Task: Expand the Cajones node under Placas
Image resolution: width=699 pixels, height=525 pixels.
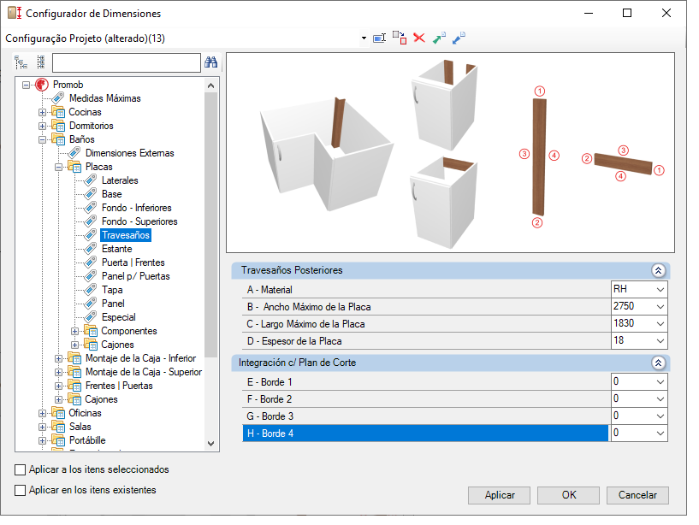Action: tap(75, 345)
